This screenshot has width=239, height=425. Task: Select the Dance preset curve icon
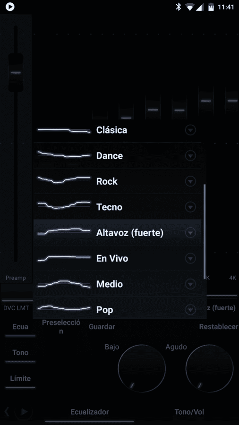pos(64,154)
